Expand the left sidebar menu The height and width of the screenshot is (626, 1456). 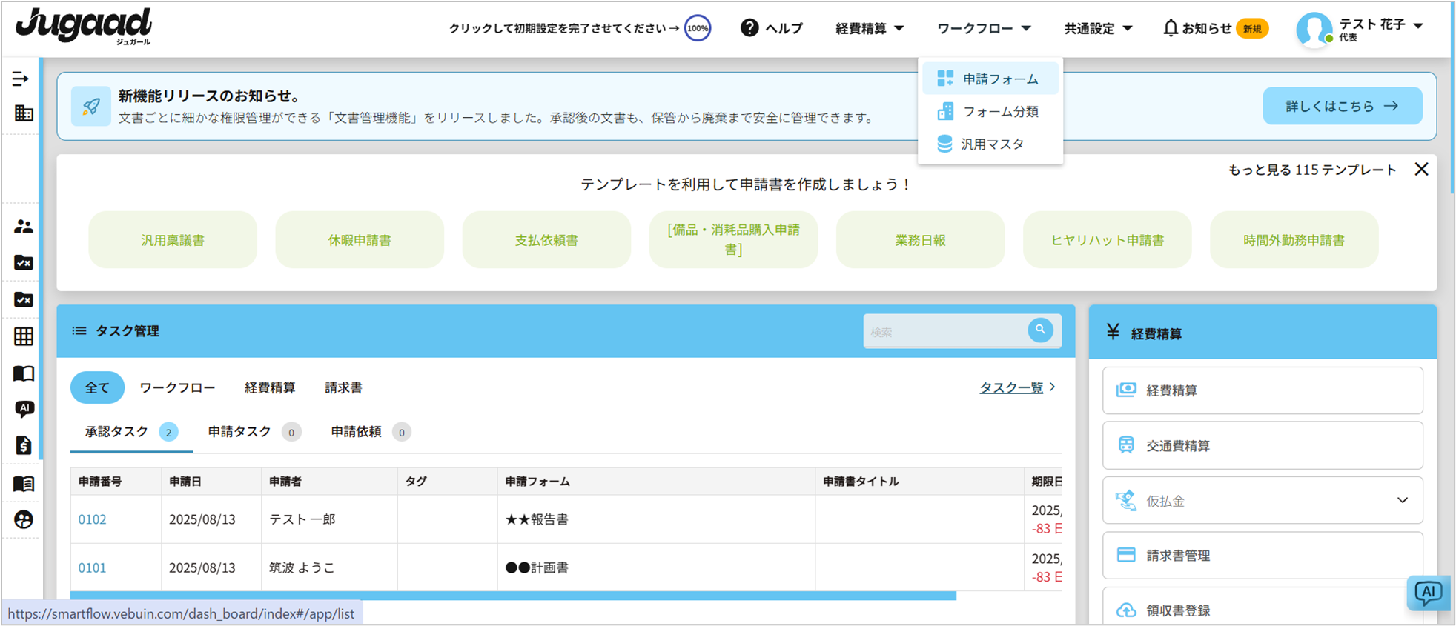point(21,79)
